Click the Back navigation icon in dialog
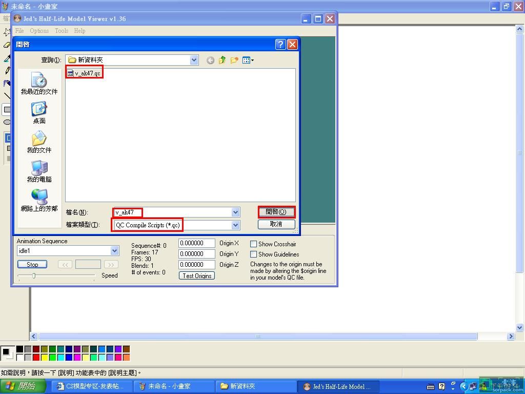 [210, 61]
